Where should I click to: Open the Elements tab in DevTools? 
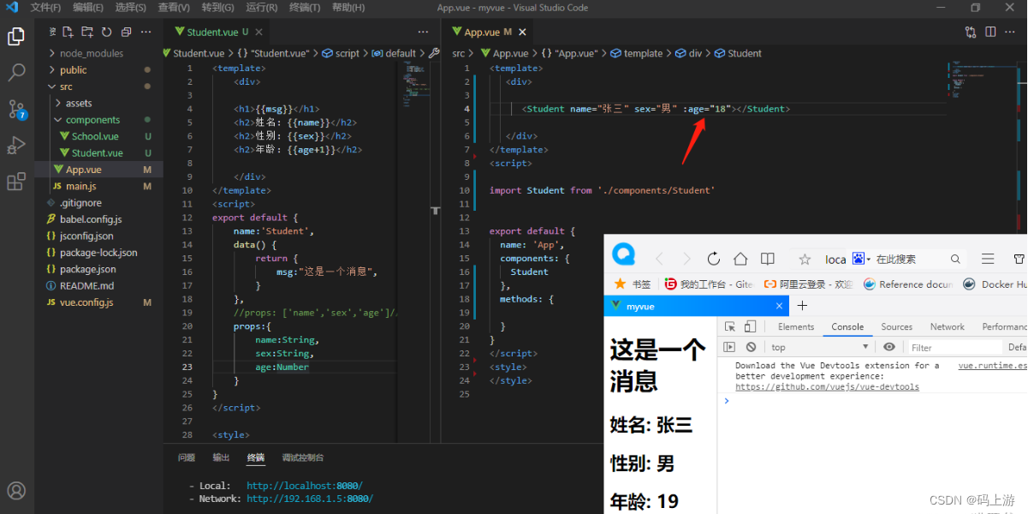(796, 326)
